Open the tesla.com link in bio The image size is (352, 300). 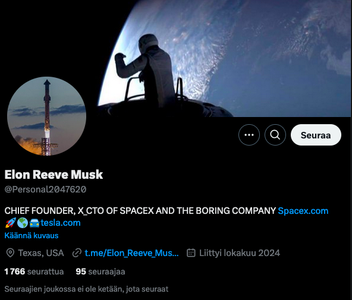tap(61, 223)
